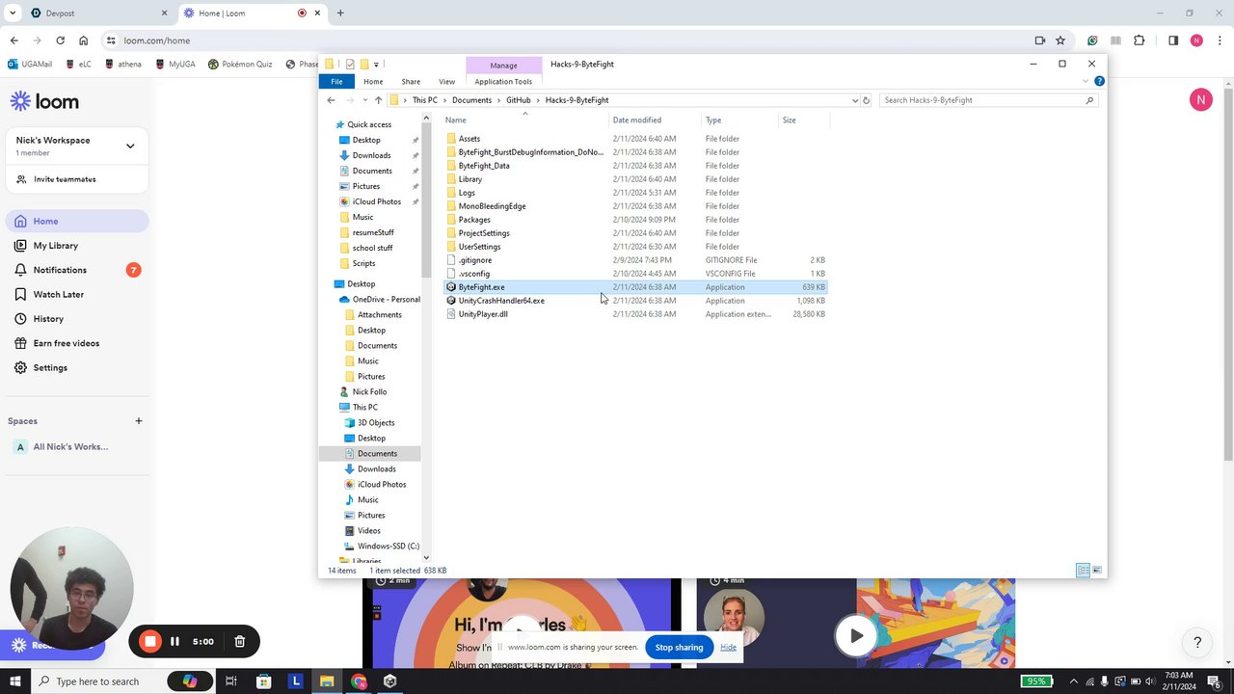Show hidden system tray icons
The width and height of the screenshot is (1234, 694).
coord(1074,681)
